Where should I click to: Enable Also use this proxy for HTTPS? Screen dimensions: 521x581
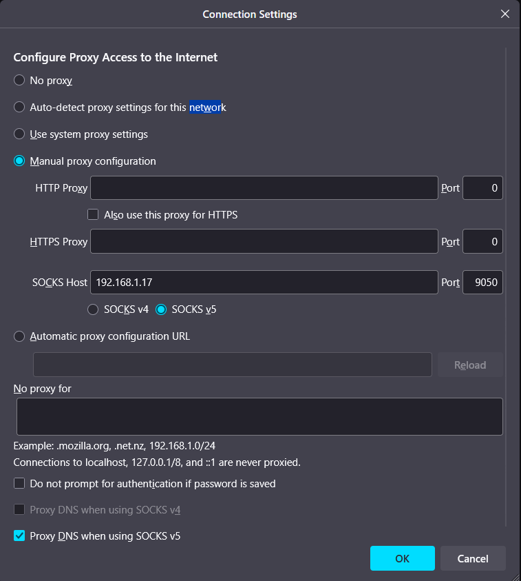tap(93, 215)
